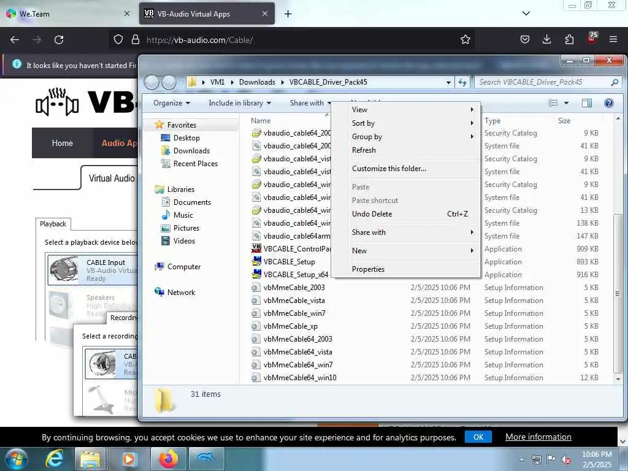The image size is (628, 471).
Task: Open Firefox Pocket save icon
Action: [525, 39]
